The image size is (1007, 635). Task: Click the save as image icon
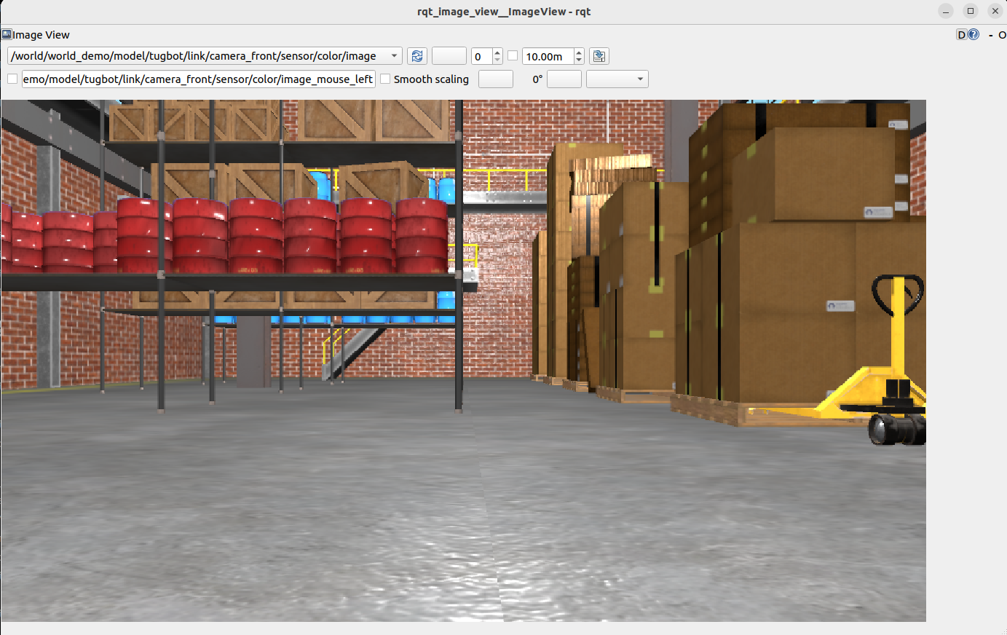599,56
